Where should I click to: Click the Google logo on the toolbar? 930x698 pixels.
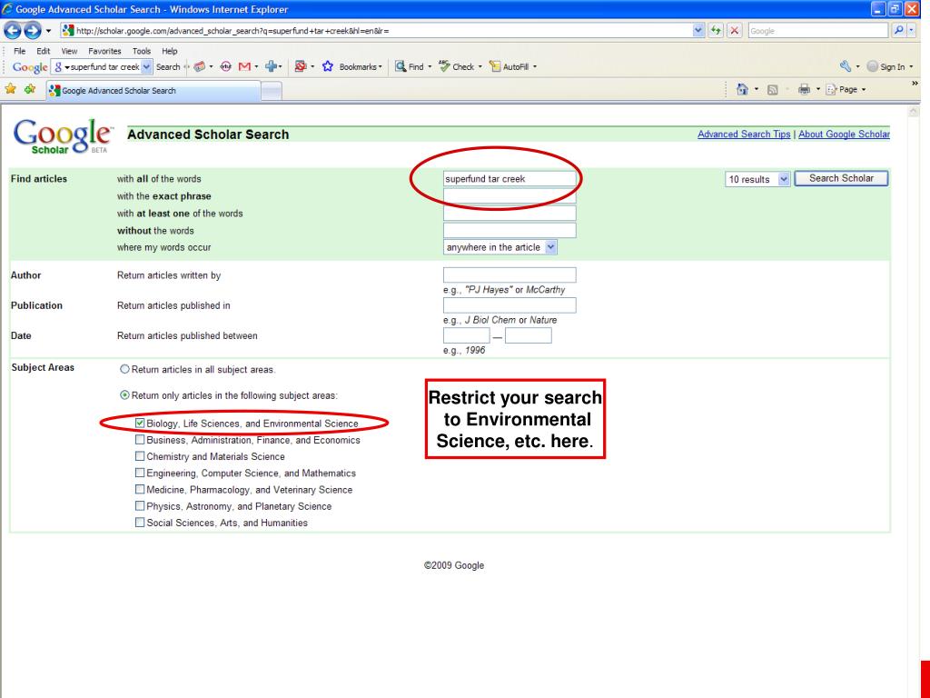point(30,67)
